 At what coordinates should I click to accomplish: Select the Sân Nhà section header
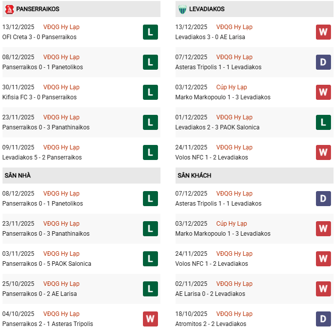click(x=18, y=176)
